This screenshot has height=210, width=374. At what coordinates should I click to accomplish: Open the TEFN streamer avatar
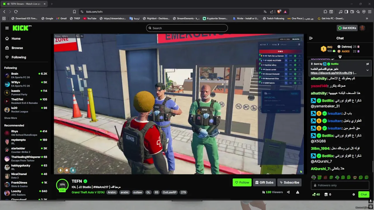[62, 185]
